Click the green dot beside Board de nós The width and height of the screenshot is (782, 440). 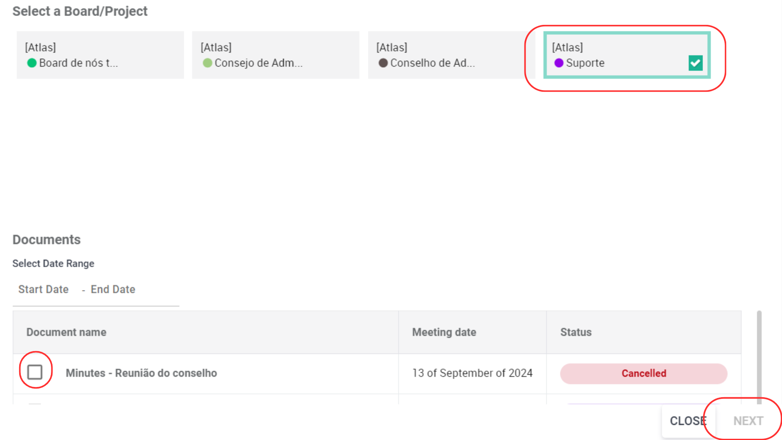(x=32, y=63)
